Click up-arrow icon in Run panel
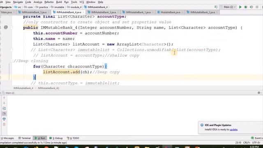This screenshot has height=148, width=263. [x=4, y=98]
